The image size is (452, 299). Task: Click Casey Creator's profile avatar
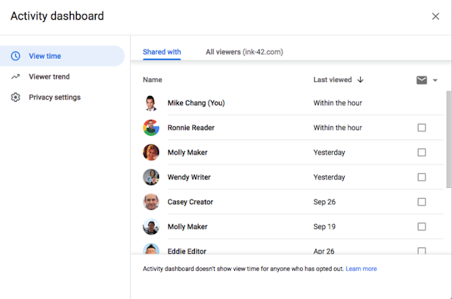point(151,202)
